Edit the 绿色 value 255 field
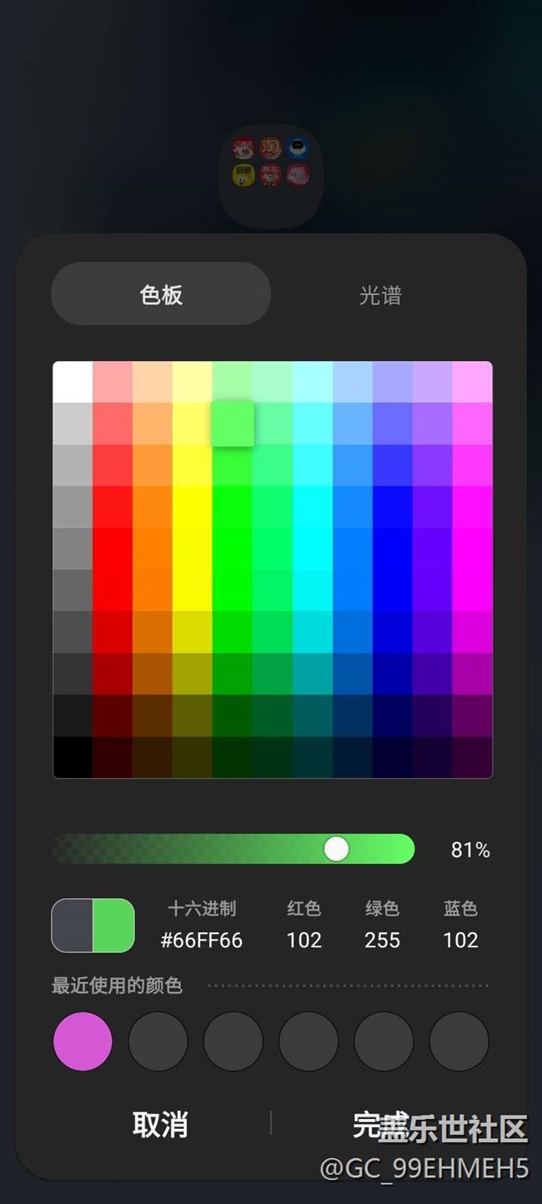 (x=382, y=940)
